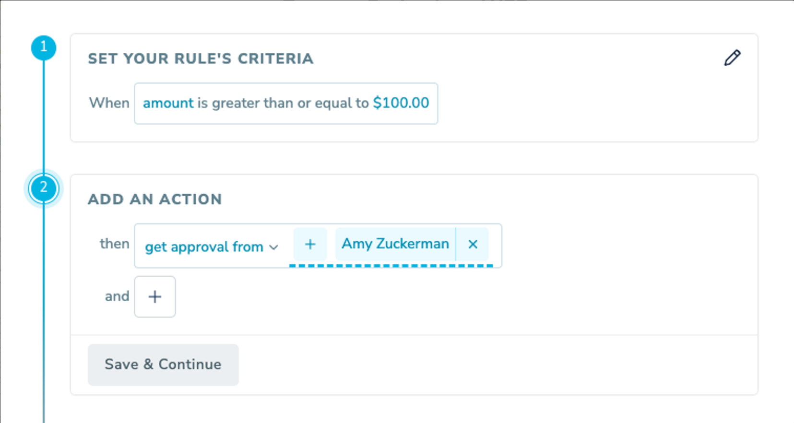Click 'is greater than or equal to' operator text
Image resolution: width=794 pixels, height=423 pixels.
[283, 103]
